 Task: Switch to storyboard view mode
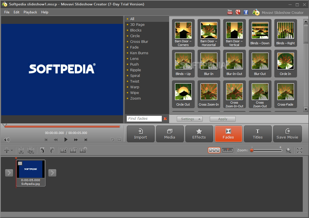click(x=214, y=150)
